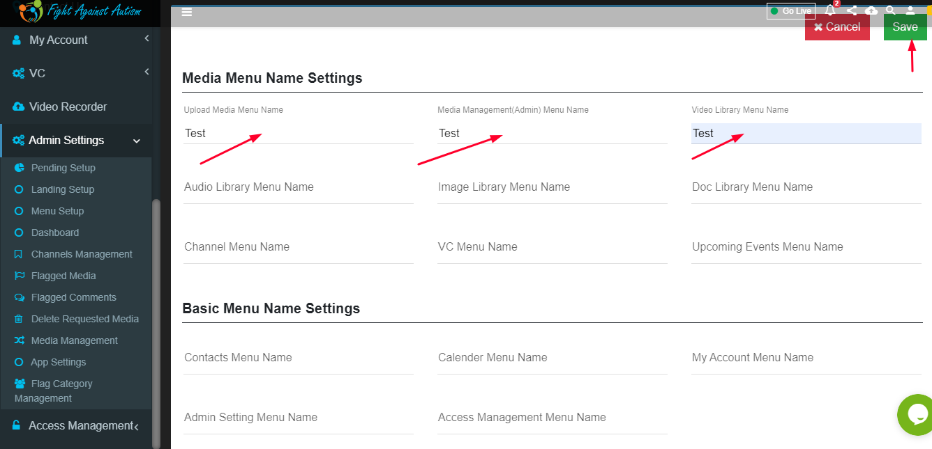Click the Flag Category users icon

20,384
